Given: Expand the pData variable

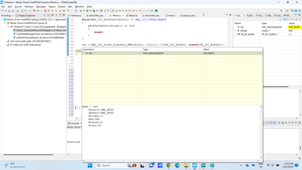Looking at the screenshot, I should coord(235,31).
